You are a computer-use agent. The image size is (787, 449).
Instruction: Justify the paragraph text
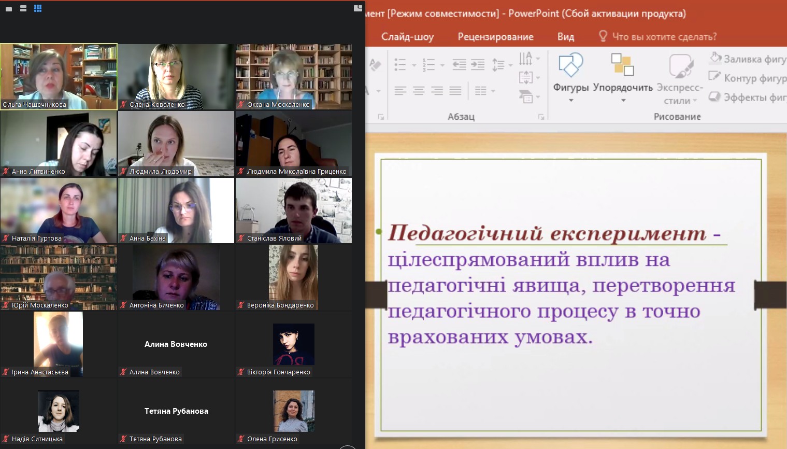click(455, 91)
